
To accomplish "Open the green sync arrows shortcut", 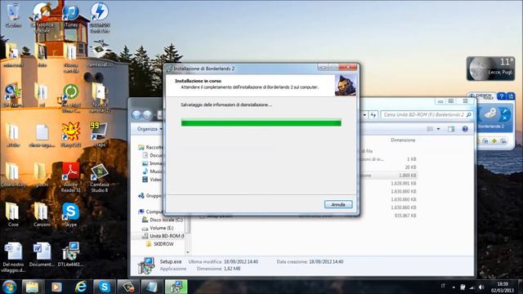I will 71,97.
